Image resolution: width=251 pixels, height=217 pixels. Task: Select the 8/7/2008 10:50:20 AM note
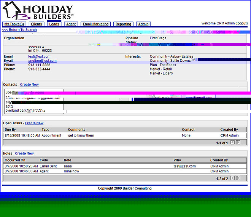coord(21,166)
